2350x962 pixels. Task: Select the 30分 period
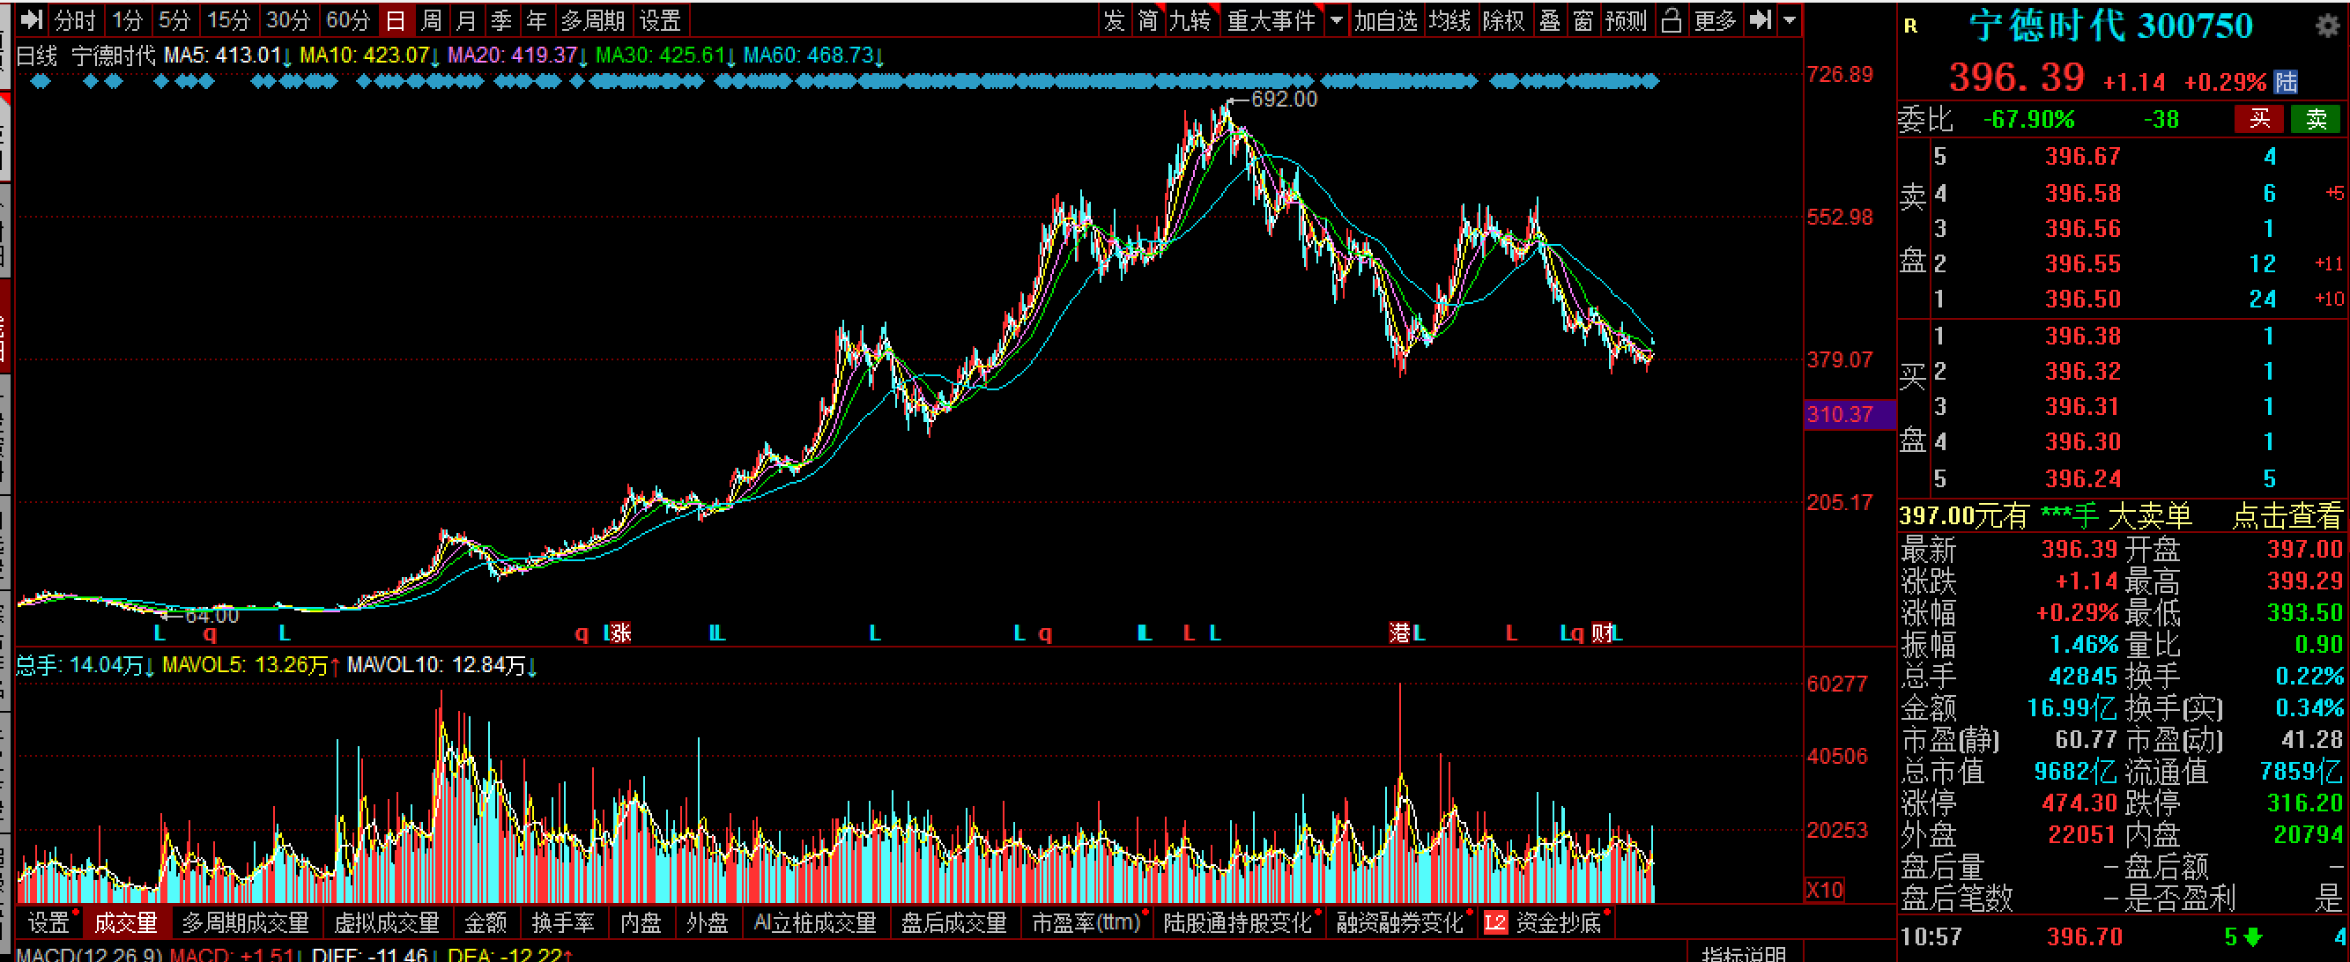(x=288, y=20)
